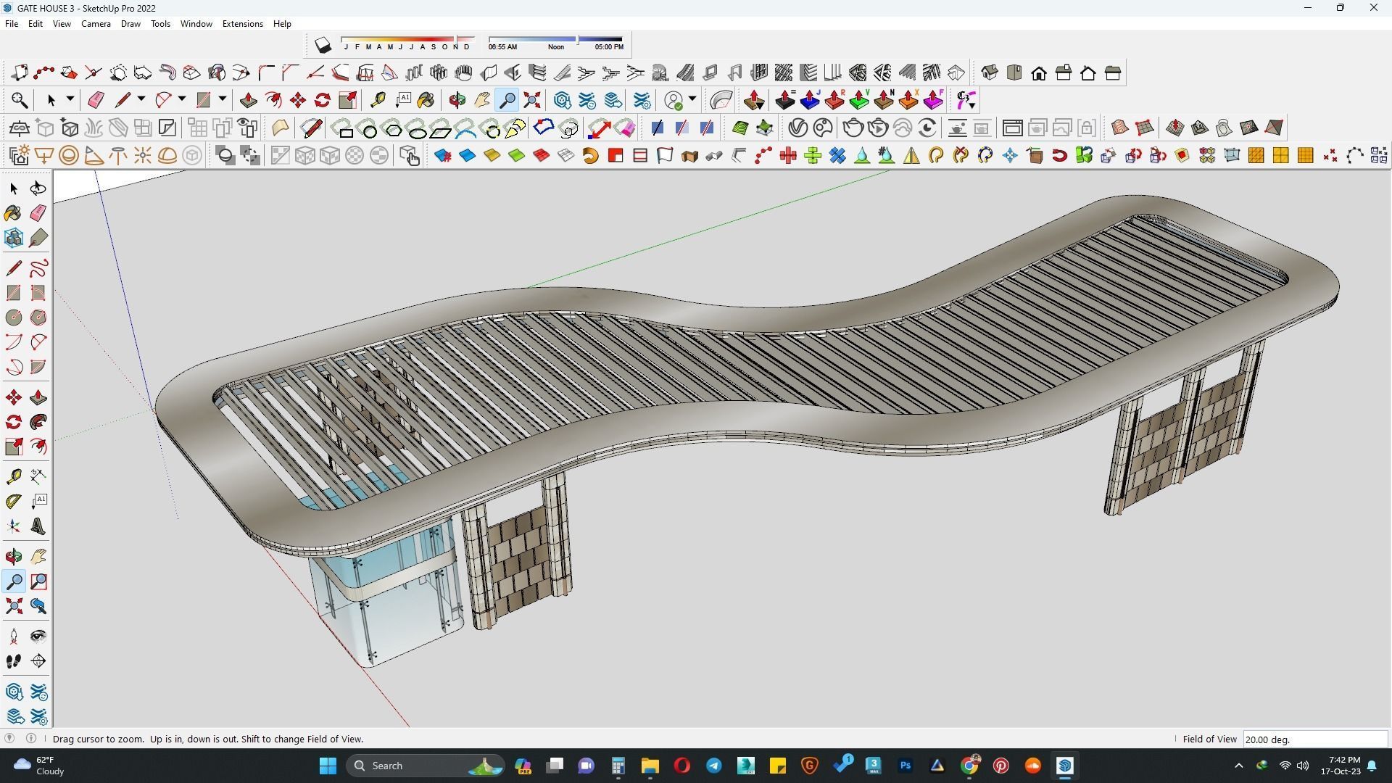Image resolution: width=1392 pixels, height=783 pixels.
Task: Toggle the Walk footprints tool
Action: (x=13, y=661)
